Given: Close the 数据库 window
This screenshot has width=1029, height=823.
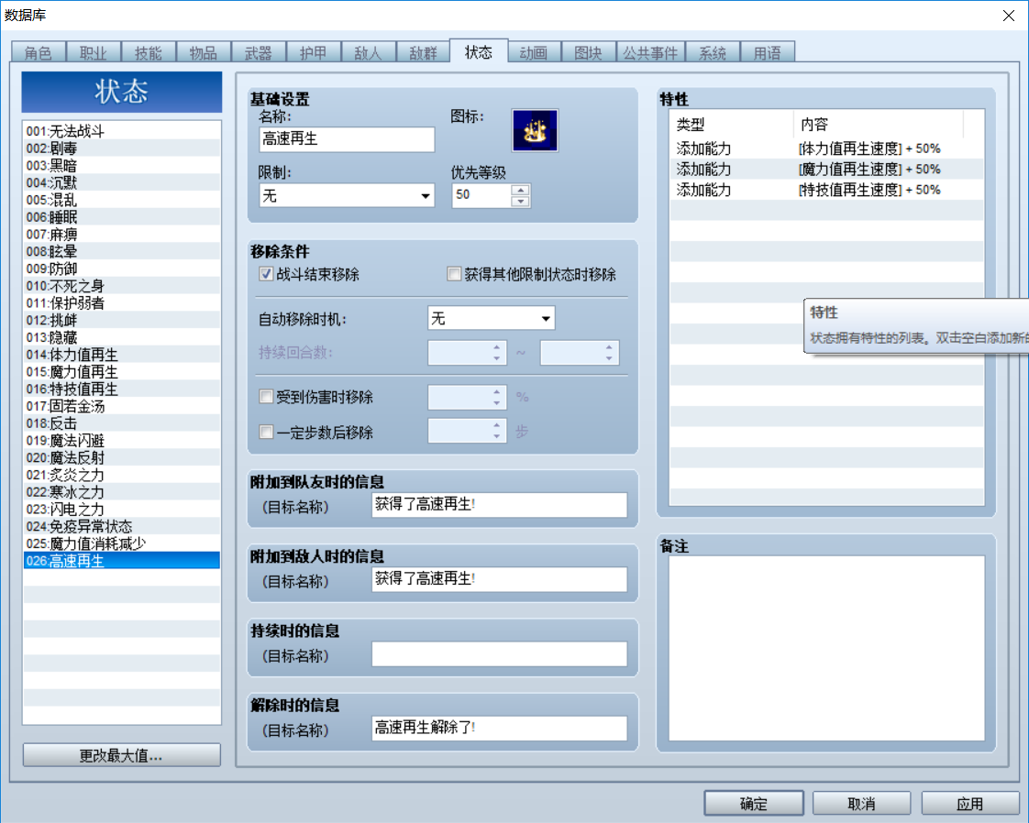Looking at the screenshot, I should click(1009, 15).
